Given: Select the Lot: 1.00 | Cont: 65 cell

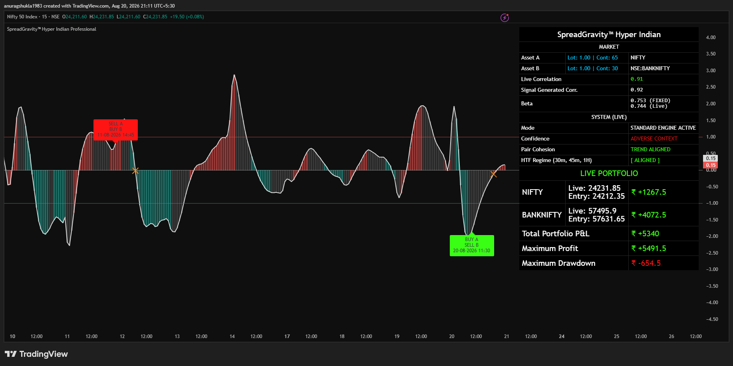Looking at the screenshot, I should coord(597,58).
